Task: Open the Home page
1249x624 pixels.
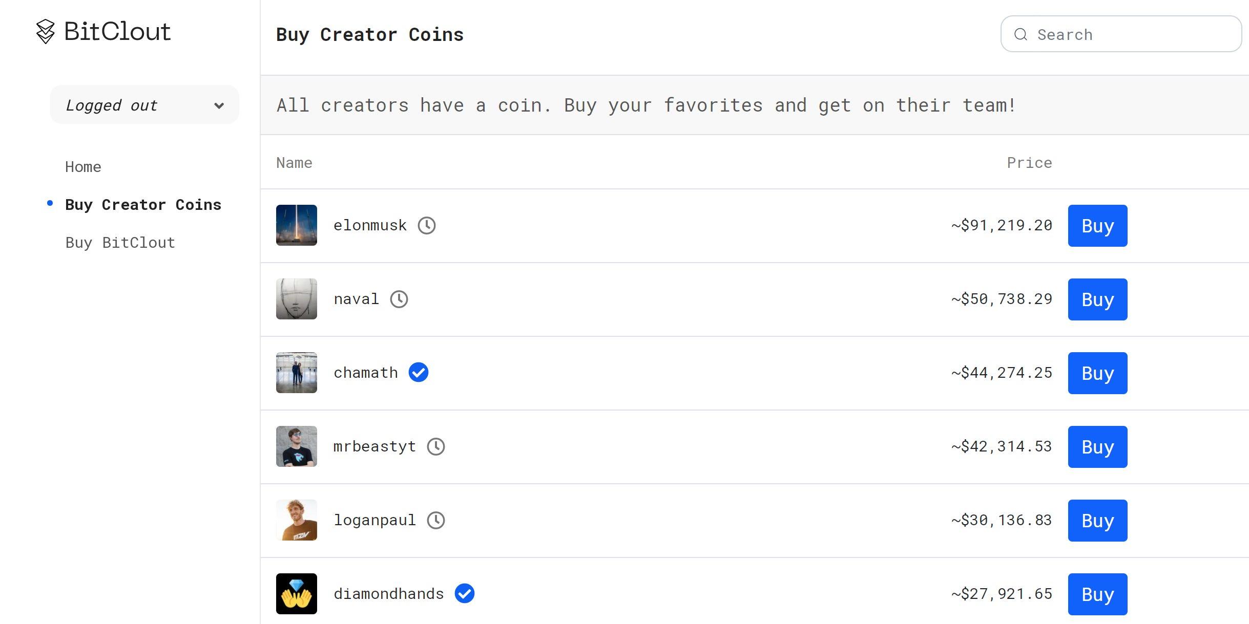Action: pyautogui.click(x=84, y=166)
